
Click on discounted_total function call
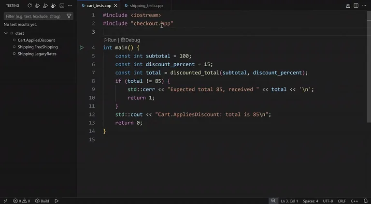[195, 73]
